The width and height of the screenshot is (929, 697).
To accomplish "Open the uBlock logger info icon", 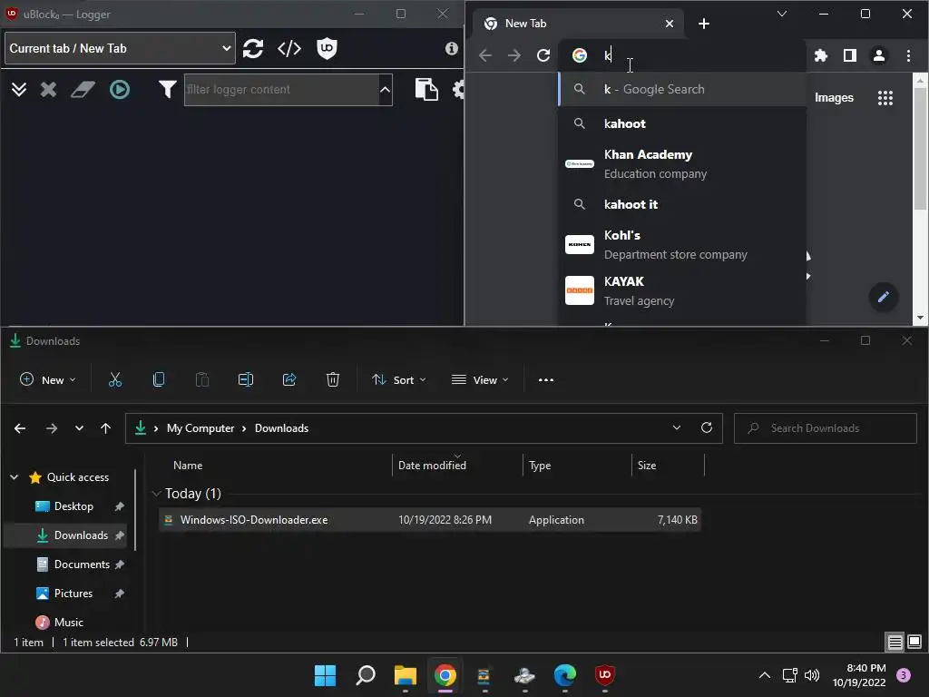I will click(x=452, y=49).
